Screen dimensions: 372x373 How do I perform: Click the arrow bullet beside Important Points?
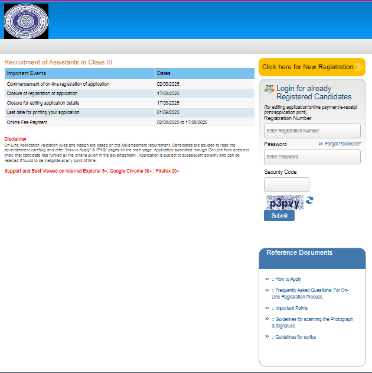coord(267,308)
